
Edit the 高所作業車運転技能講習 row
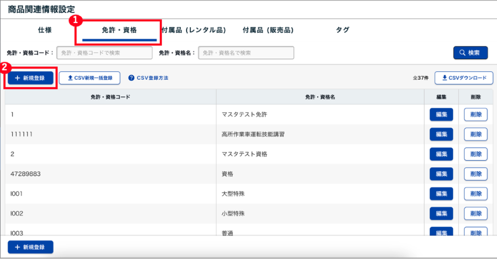click(441, 134)
